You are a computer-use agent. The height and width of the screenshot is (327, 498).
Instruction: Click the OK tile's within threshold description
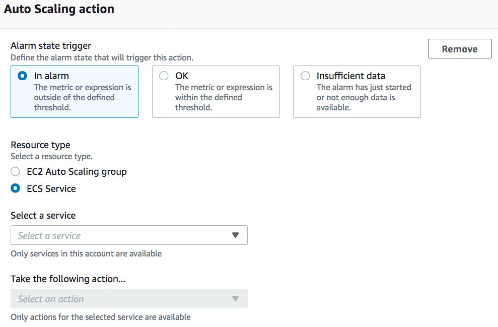224,97
